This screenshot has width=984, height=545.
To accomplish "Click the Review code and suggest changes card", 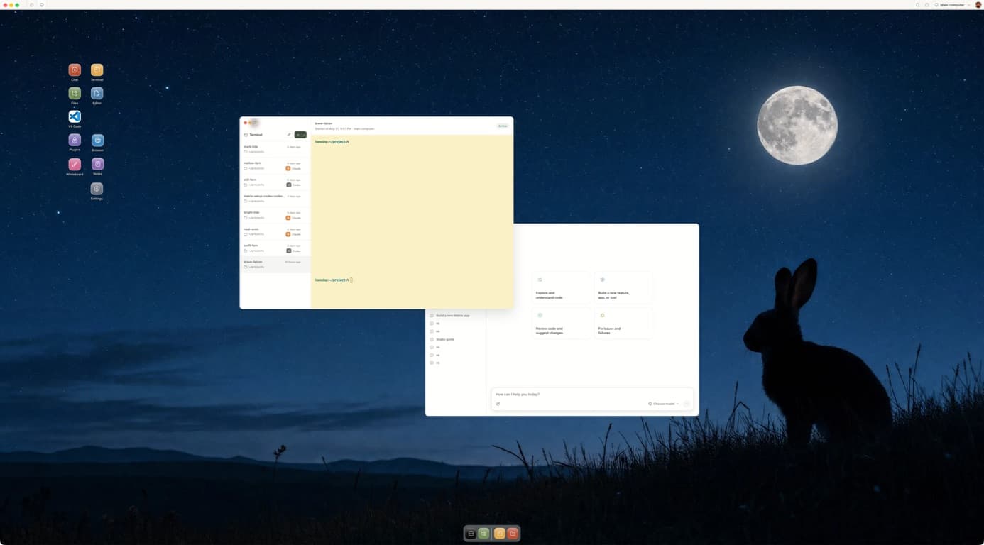I will pos(561,323).
